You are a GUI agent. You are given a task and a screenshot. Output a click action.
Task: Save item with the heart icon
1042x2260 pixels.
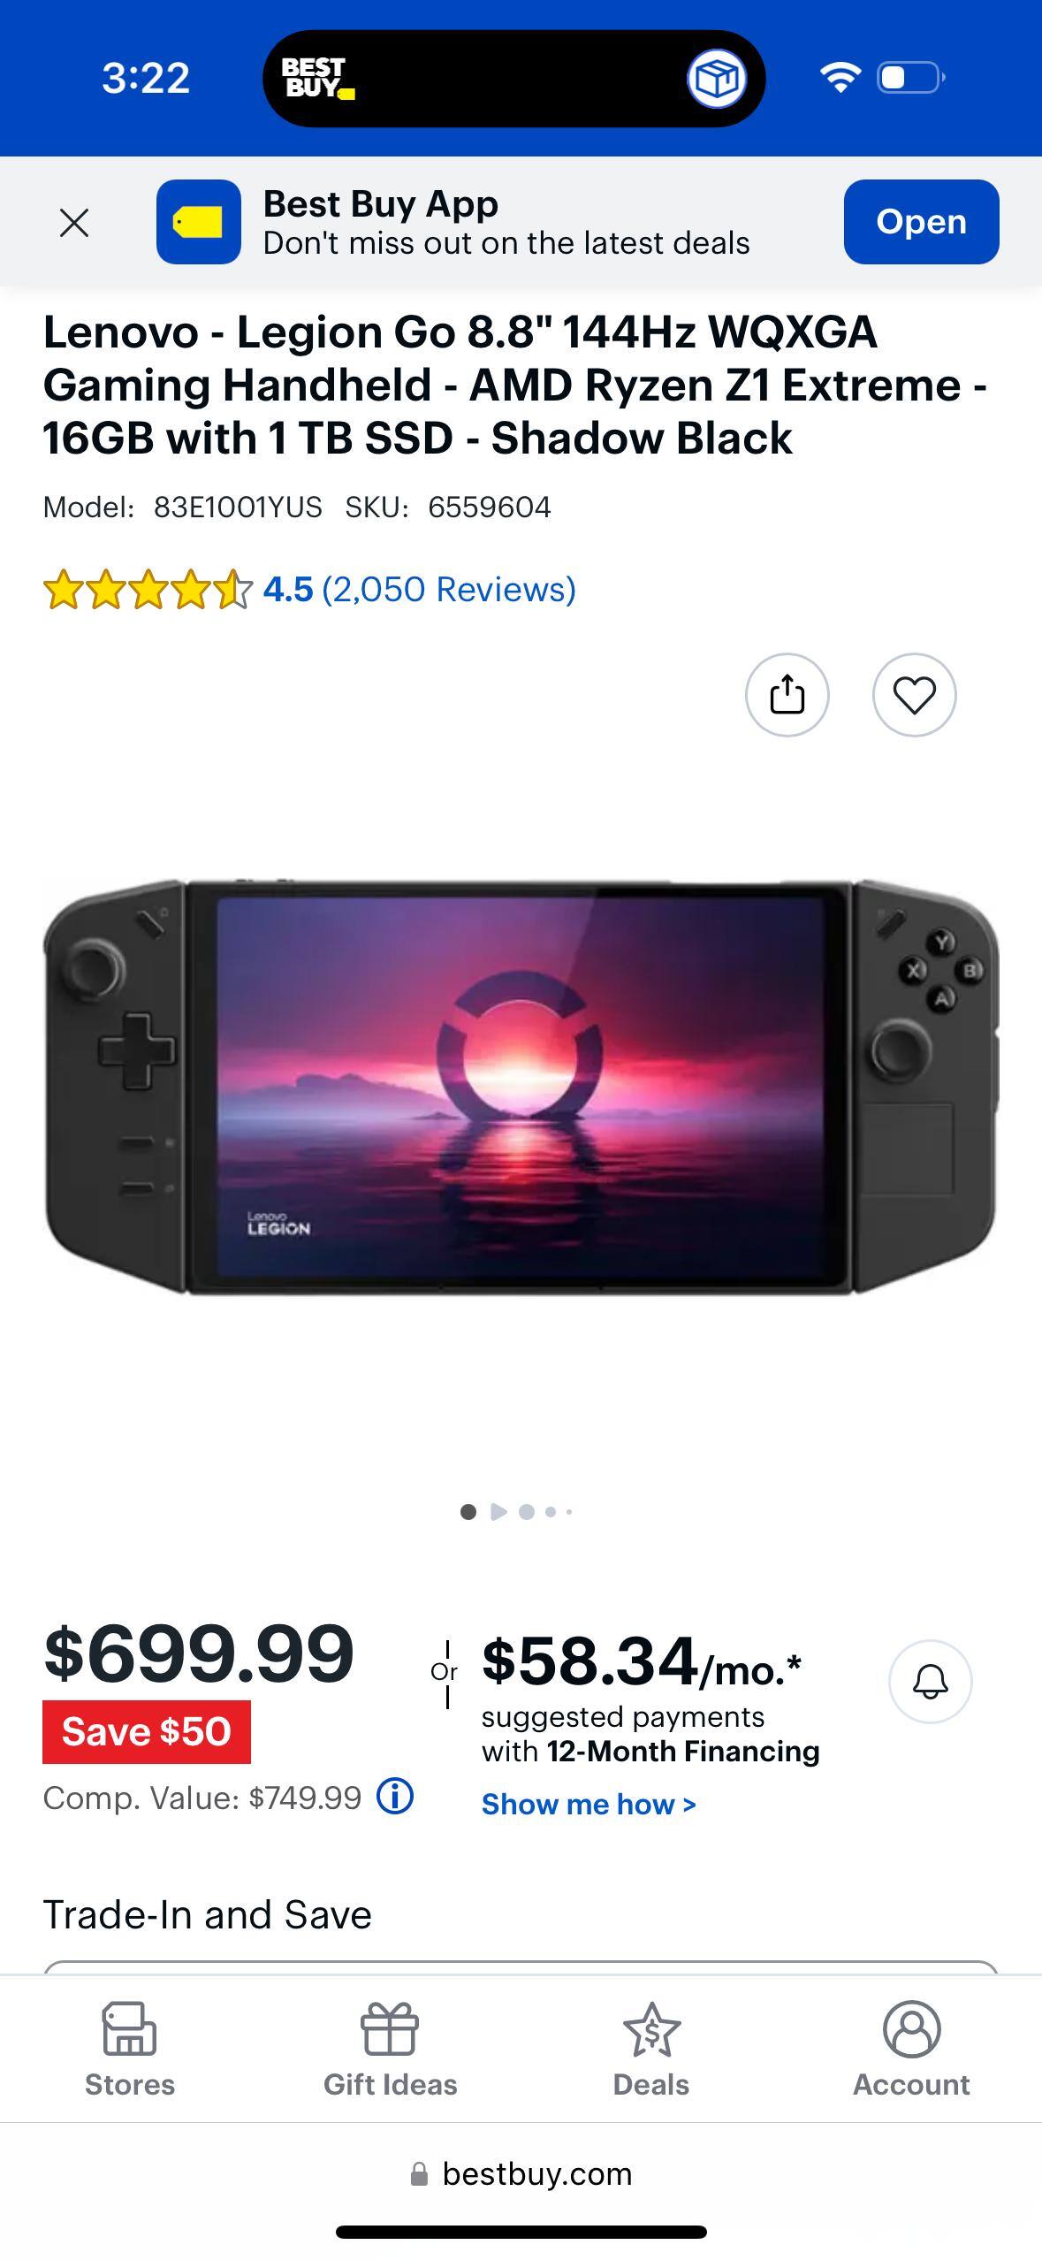pyautogui.click(x=914, y=695)
